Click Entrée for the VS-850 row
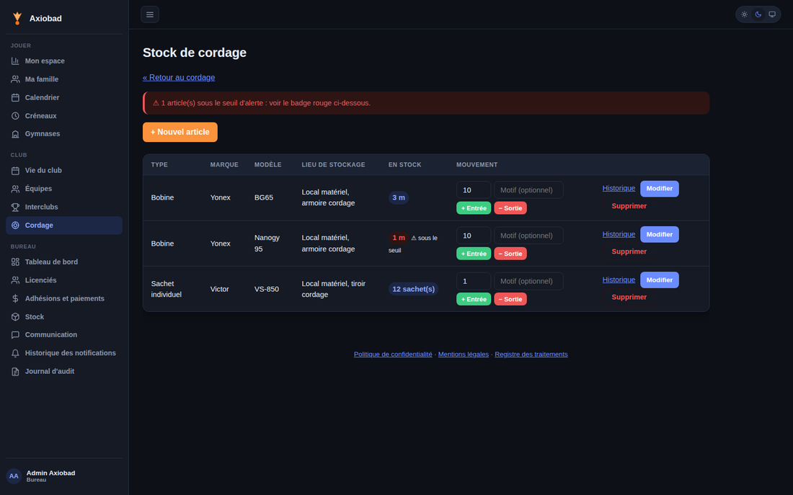The width and height of the screenshot is (793, 495). click(474, 299)
